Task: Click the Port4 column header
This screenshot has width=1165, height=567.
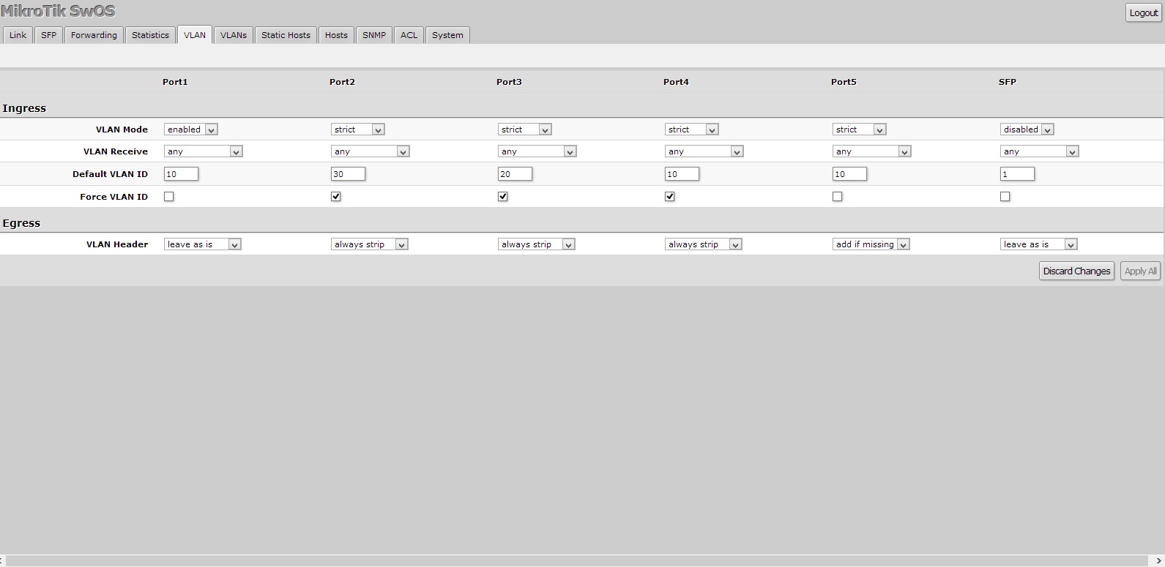Action: point(676,82)
